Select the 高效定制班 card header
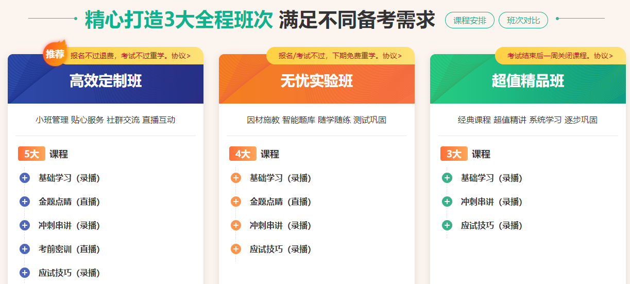Viewport: 630px width, 284px height. (106, 81)
